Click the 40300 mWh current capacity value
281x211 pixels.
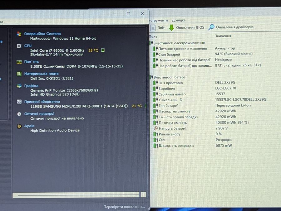click(x=232, y=122)
